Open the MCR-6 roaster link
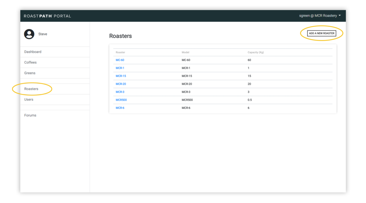 [x=120, y=108]
